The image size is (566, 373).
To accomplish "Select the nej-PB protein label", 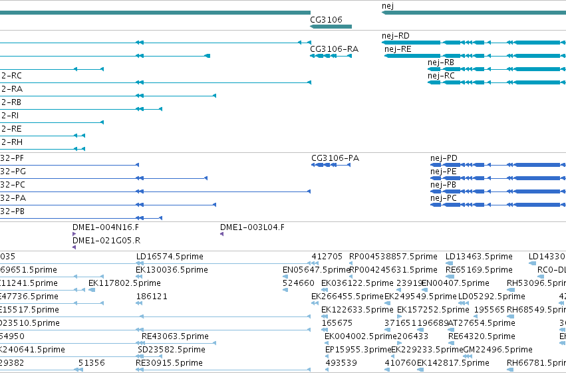I will pyautogui.click(x=443, y=185).
